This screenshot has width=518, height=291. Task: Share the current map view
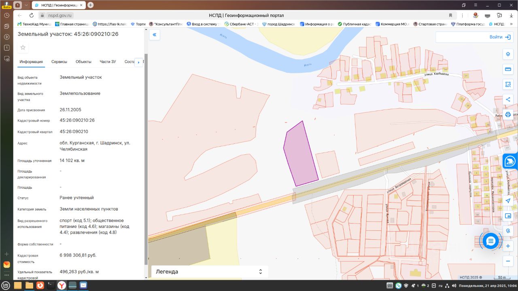tap(508, 99)
